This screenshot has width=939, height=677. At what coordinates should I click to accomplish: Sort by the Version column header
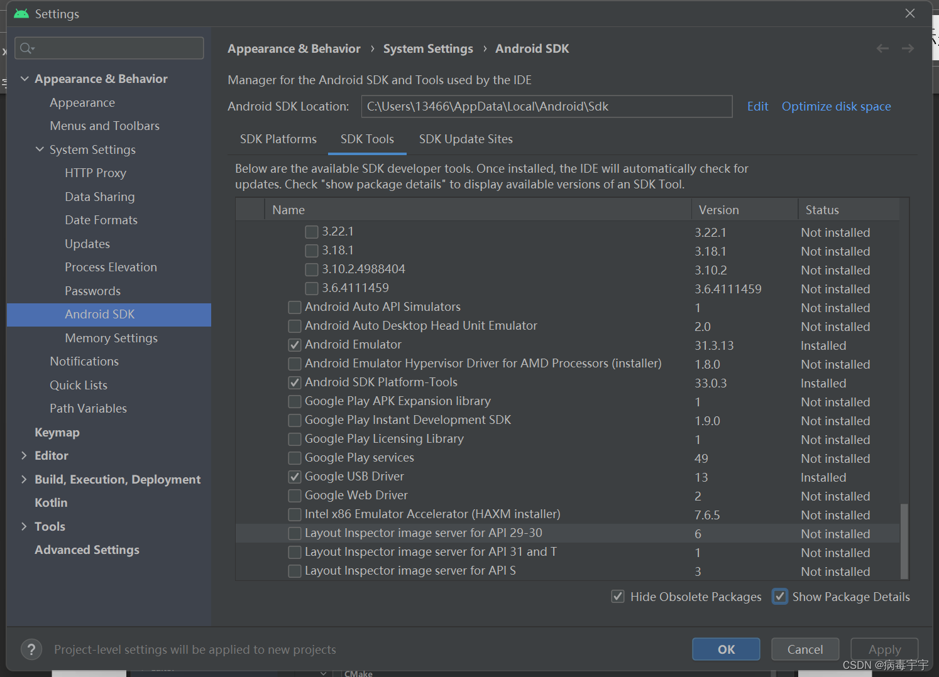[x=745, y=210]
